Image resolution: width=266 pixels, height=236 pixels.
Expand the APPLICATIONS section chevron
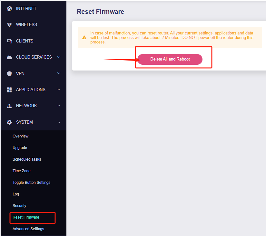coord(59,90)
